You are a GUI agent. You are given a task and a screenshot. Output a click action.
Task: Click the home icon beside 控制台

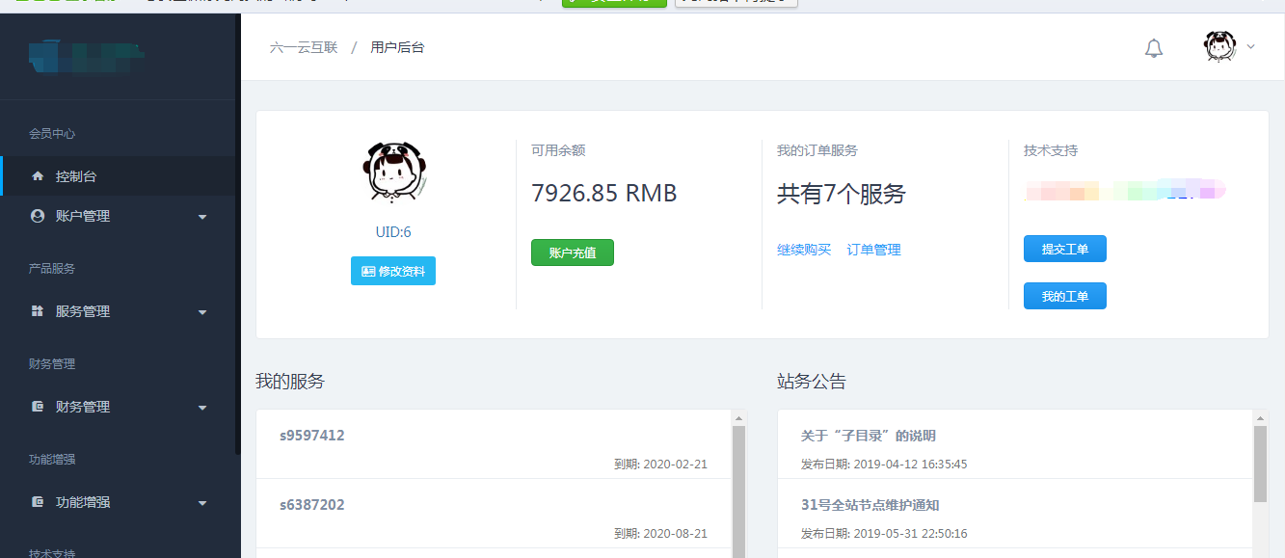(x=38, y=176)
